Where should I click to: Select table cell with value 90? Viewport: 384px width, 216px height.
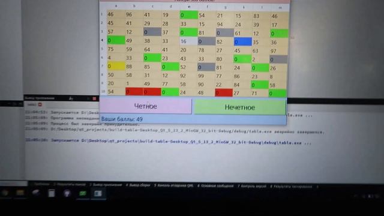click(x=206, y=84)
